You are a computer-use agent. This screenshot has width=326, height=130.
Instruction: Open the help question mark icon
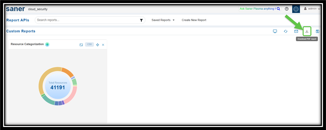287,9
